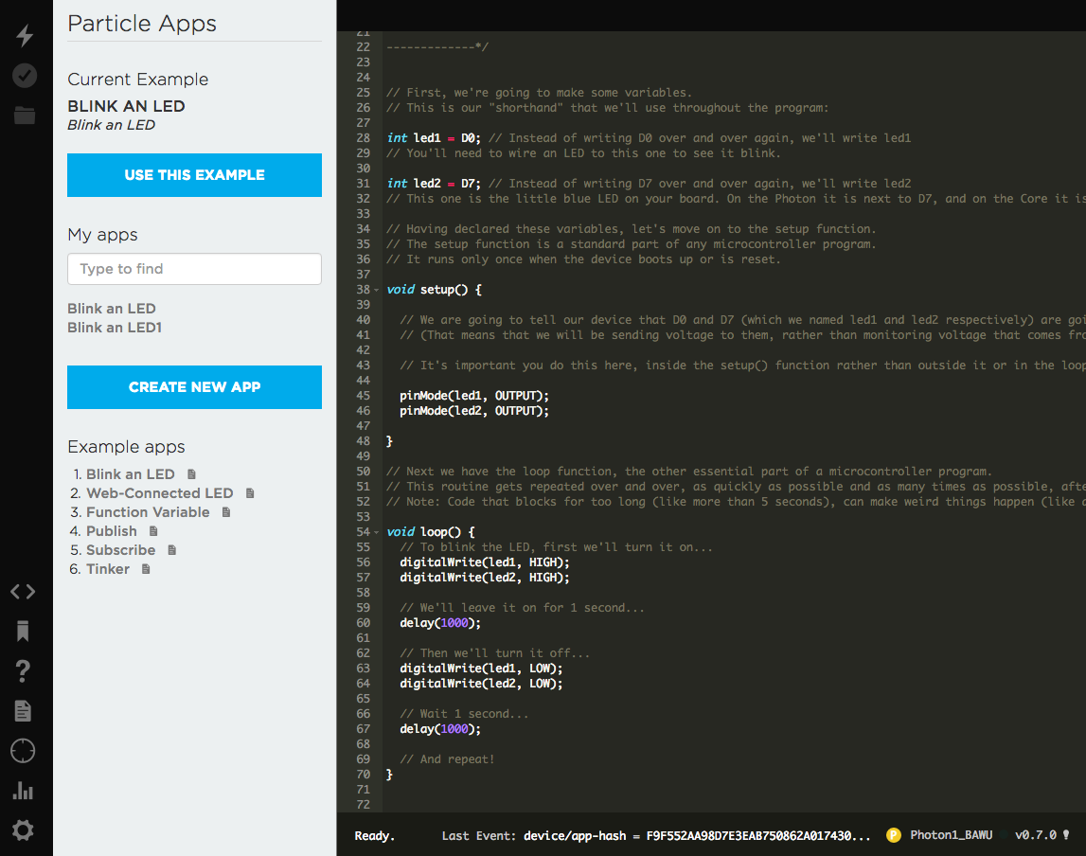Place cursor on digitalWrite(led2, LOW) line

pos(481,684)
